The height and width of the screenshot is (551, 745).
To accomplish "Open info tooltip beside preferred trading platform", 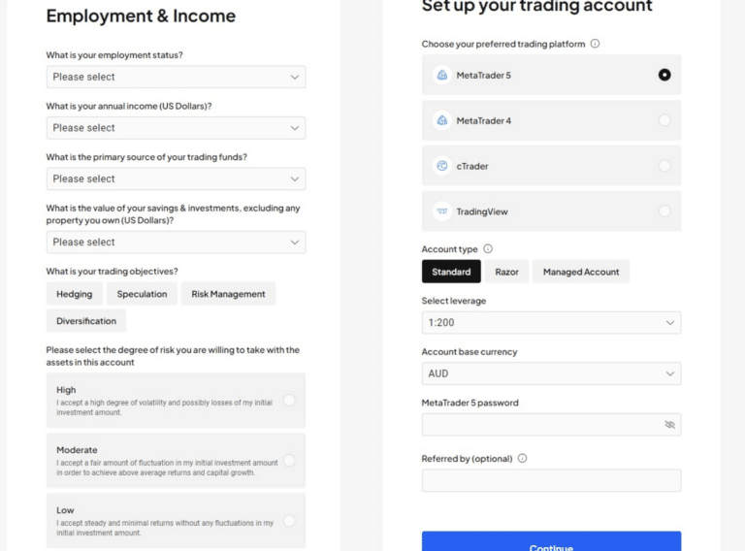I will tap(595, 44).
